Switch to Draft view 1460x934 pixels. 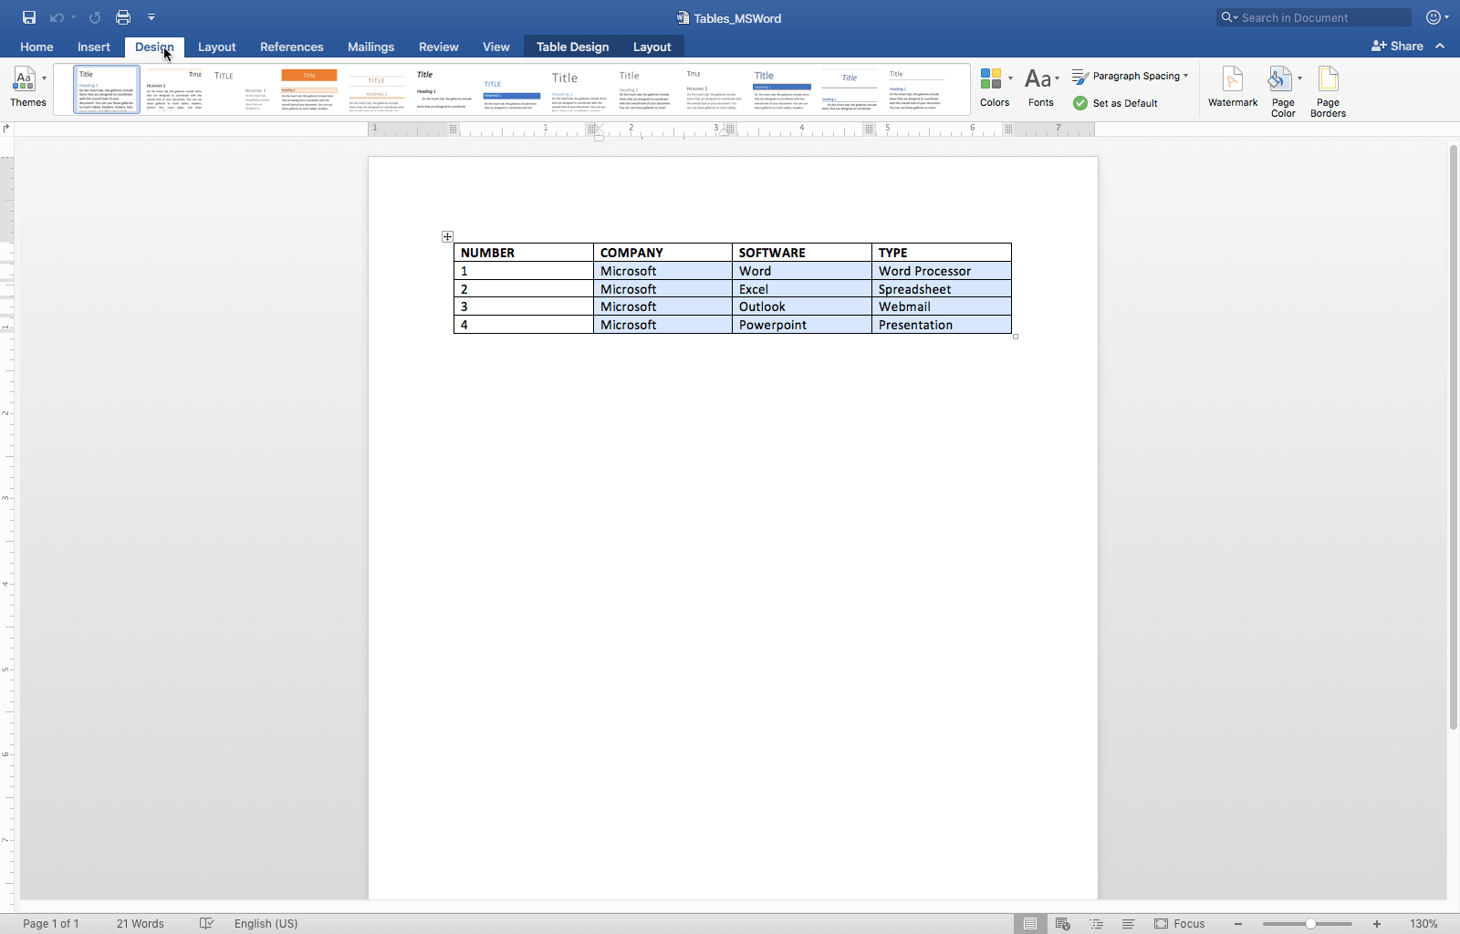pyautogui.click(x=1129, y=923)
